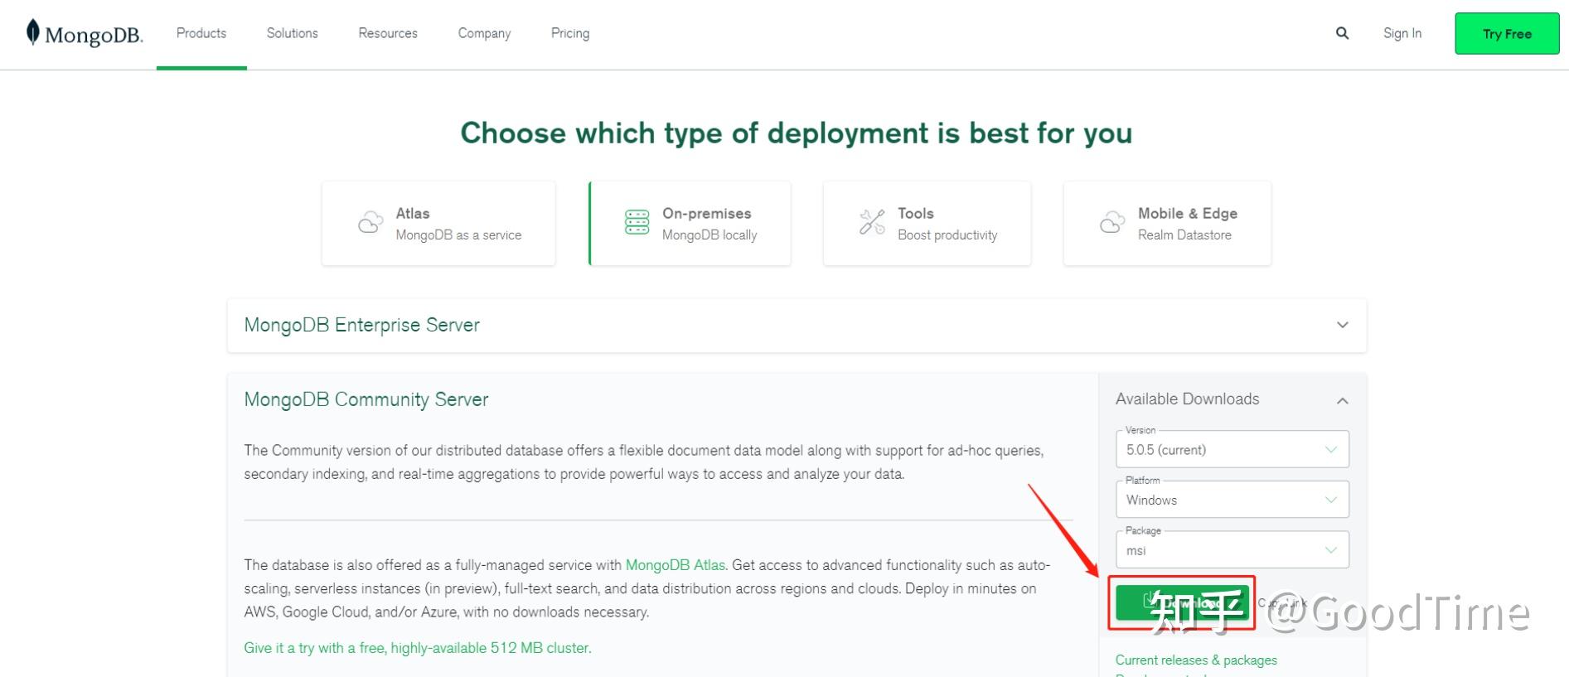
Task: Open Current releases & packages link
Action: click(1195, 660)
